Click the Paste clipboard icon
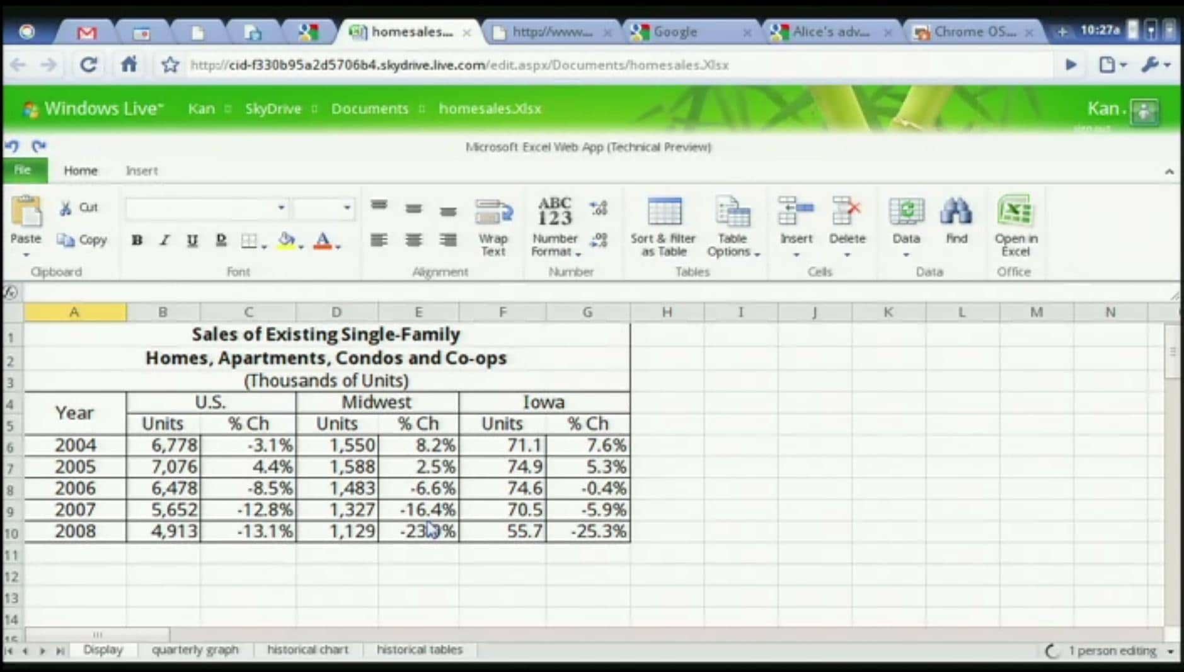 26,213
